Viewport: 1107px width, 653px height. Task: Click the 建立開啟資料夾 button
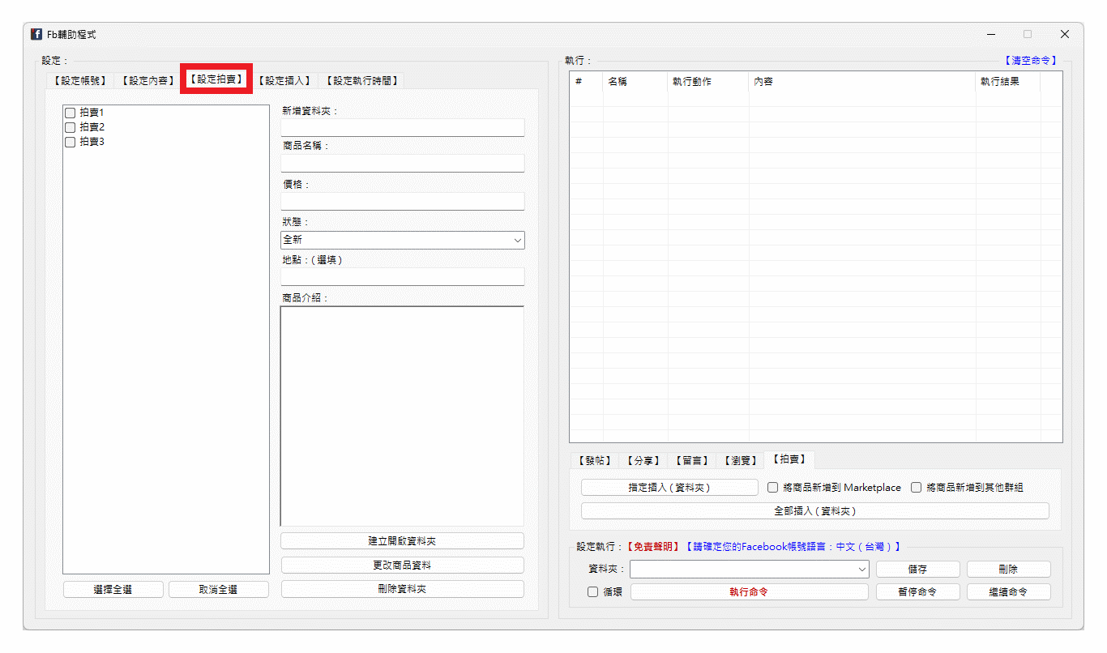(x=402, y=540)
